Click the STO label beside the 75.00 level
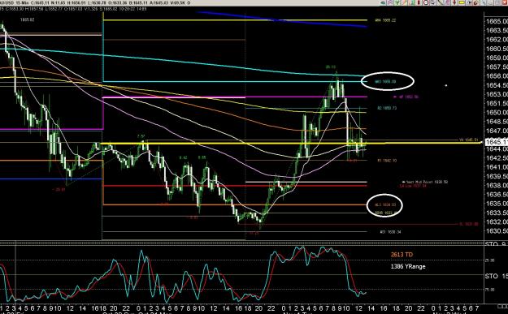Screen dimensions: 508x314 pyautogui.click(x=496, y=276)
